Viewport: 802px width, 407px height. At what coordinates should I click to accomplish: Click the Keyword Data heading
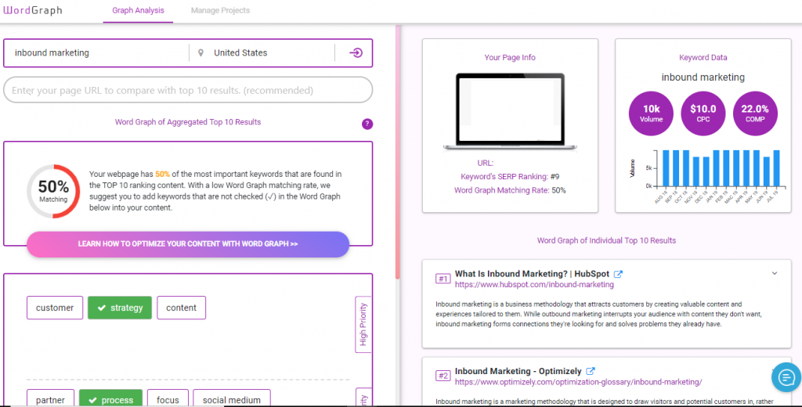[x=703, y=58]
